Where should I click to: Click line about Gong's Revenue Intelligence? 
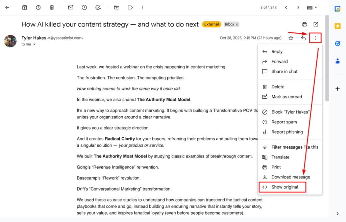118,167
